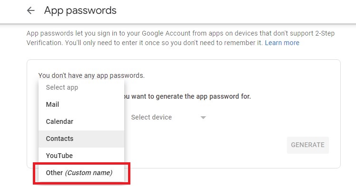Viewport: 356px width, 186px height.
Task: Click blank header area right of title
Action: point(236,10)
